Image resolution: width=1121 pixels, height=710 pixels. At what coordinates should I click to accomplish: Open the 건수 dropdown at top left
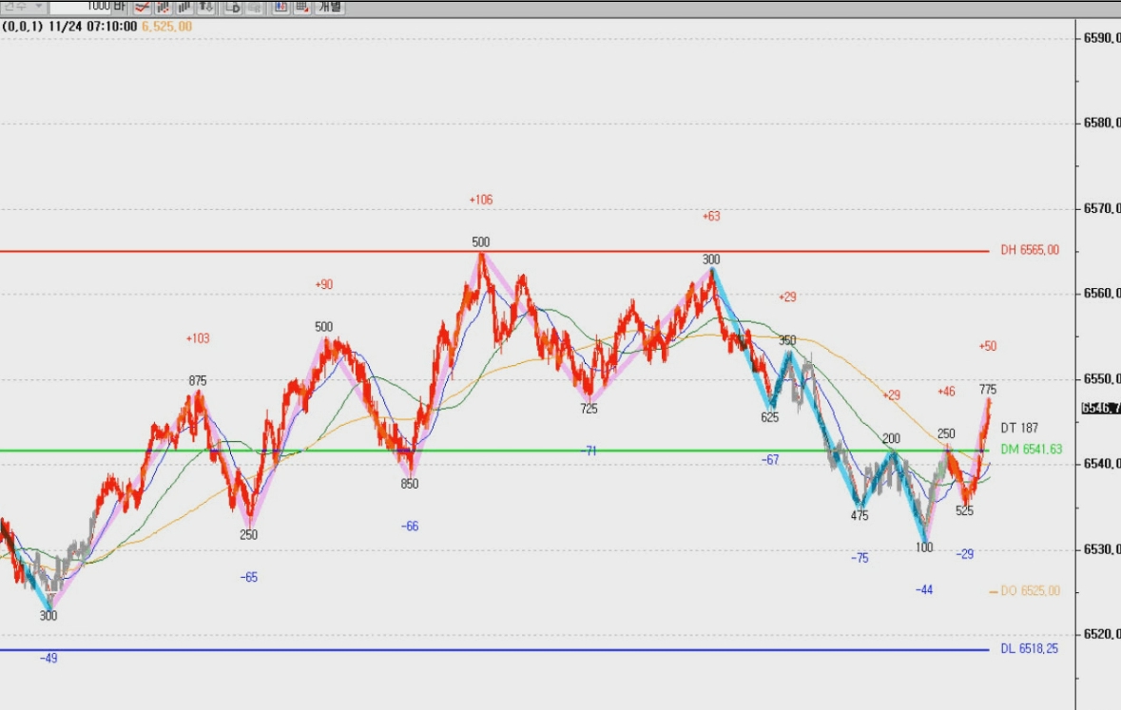pyautogui.click(x=24, y=7)
